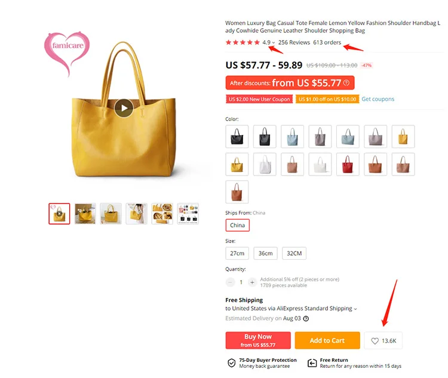Click the Get coupons link
Image resolution: width=448 pixels, height=378 pixels.
(378, 99)
